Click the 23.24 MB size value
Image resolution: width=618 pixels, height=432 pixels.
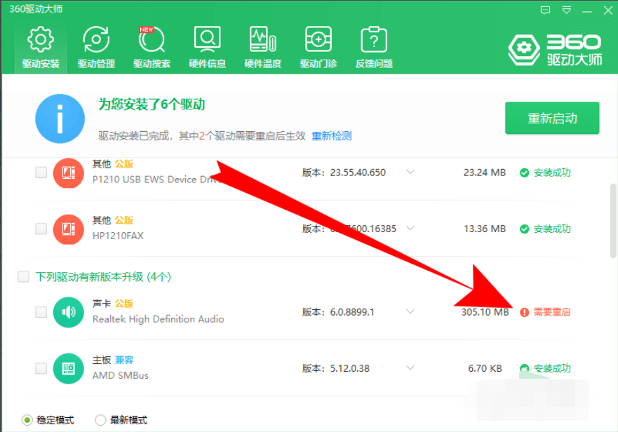pos(485,173)
